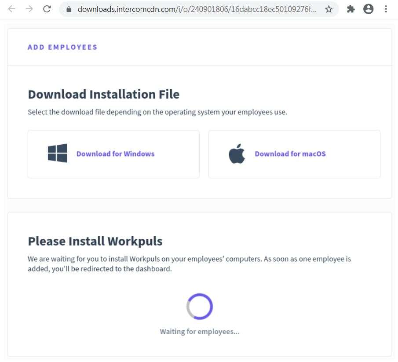Click the Download for Windows link

click(x=115, y=154)
